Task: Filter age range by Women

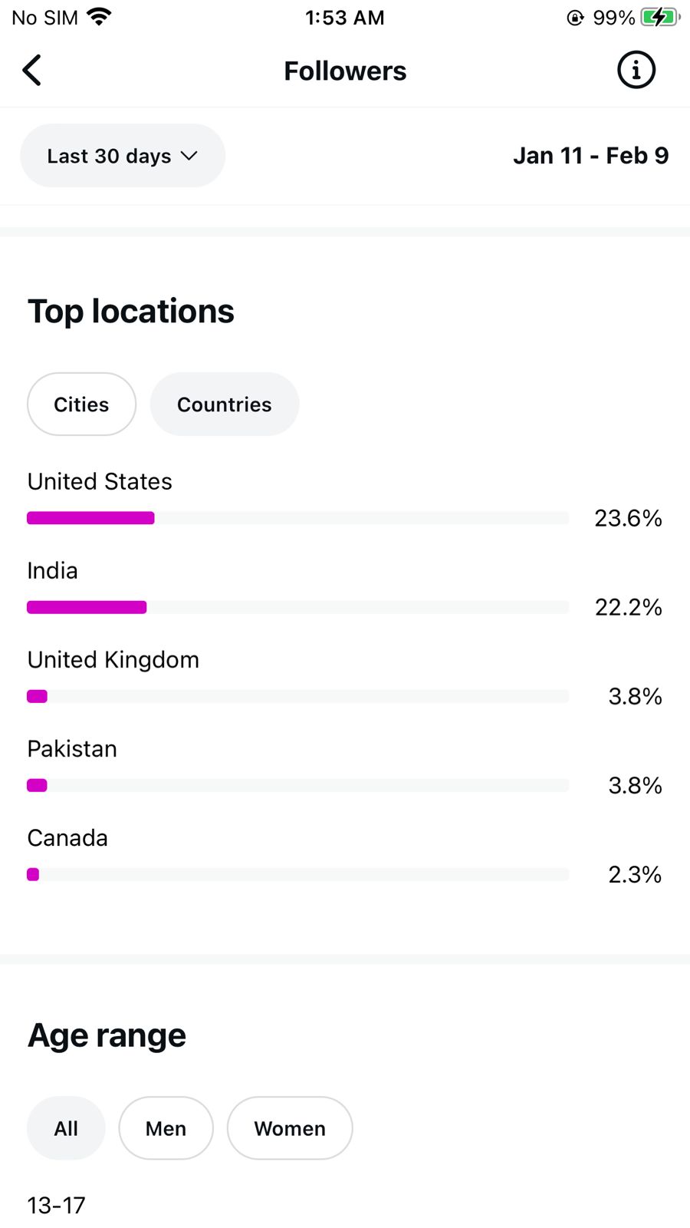Action: (x=290, y=1128)
